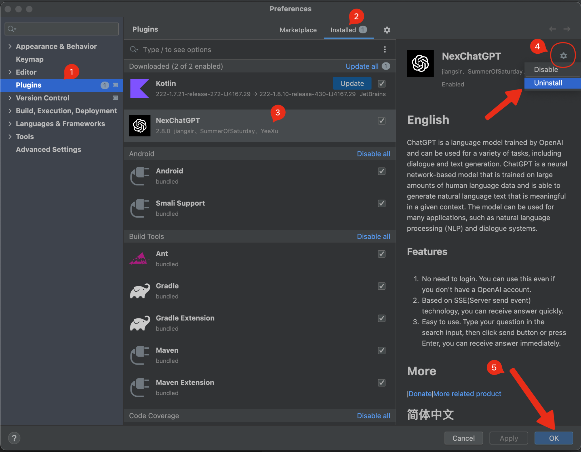Uncheck the Smali Support checkbox
This screenshot has height=452, width=581.
pyautogui.click(x=382, y=204)
